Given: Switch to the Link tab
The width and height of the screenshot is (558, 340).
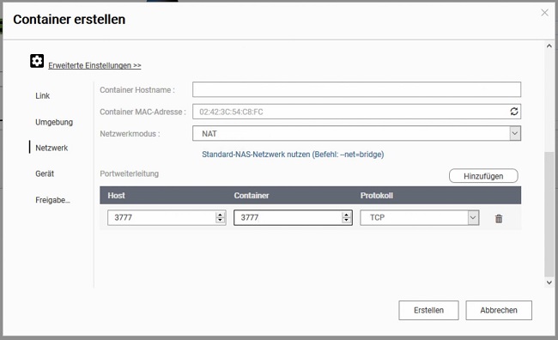Looking at the screenshot, I should click(42, 96).
